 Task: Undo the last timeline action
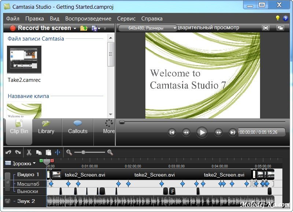pos(8,152)
